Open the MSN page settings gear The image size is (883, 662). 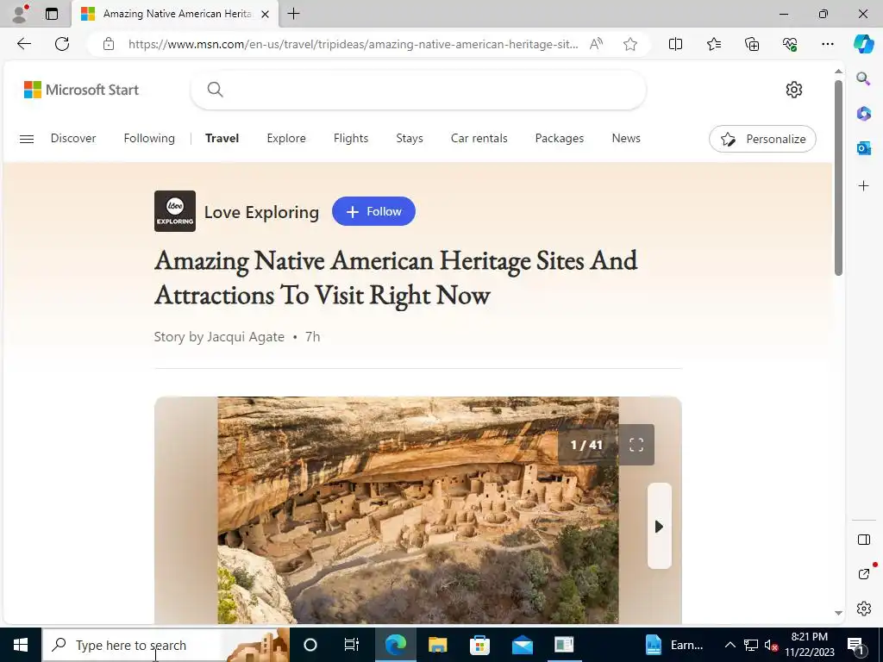click(x=793, y=90)
